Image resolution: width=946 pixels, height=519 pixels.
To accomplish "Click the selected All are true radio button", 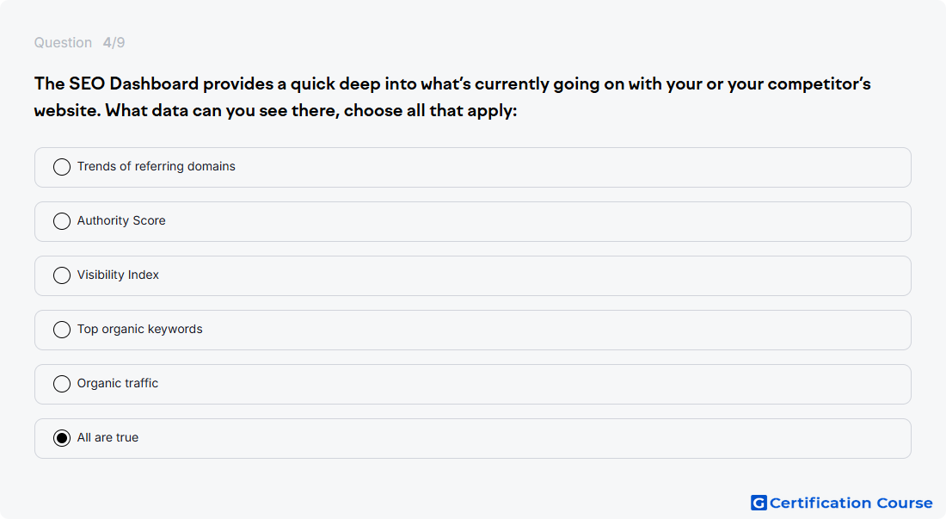I will tap(62, 438).
